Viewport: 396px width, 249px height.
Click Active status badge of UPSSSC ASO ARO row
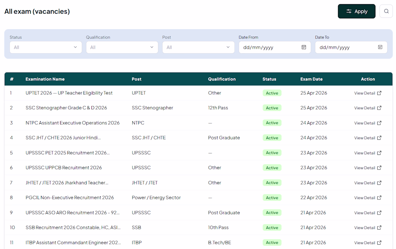tap(272, 213)
